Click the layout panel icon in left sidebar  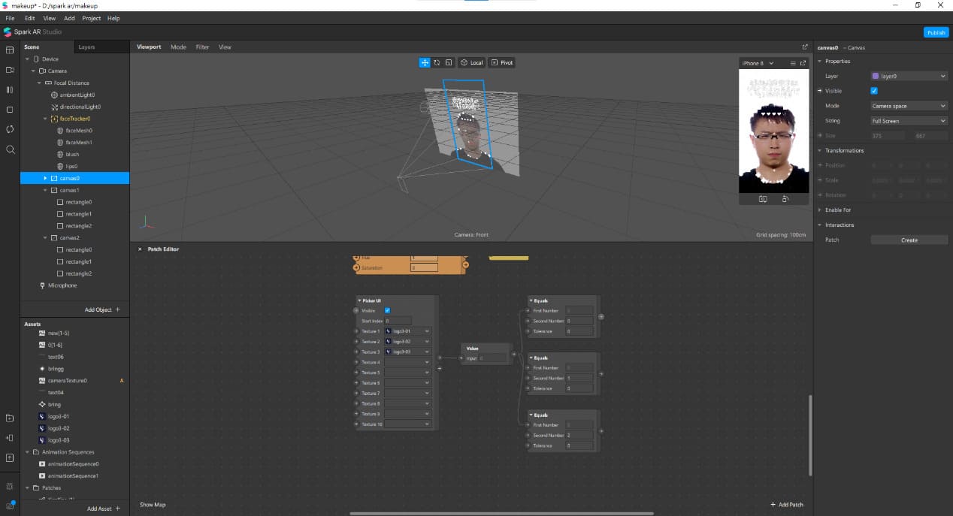coord(10,50)
